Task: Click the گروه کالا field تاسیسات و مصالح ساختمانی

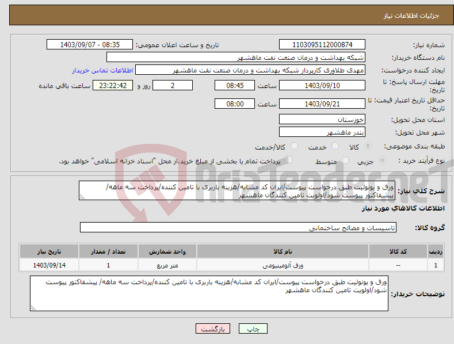Action: 238,228
